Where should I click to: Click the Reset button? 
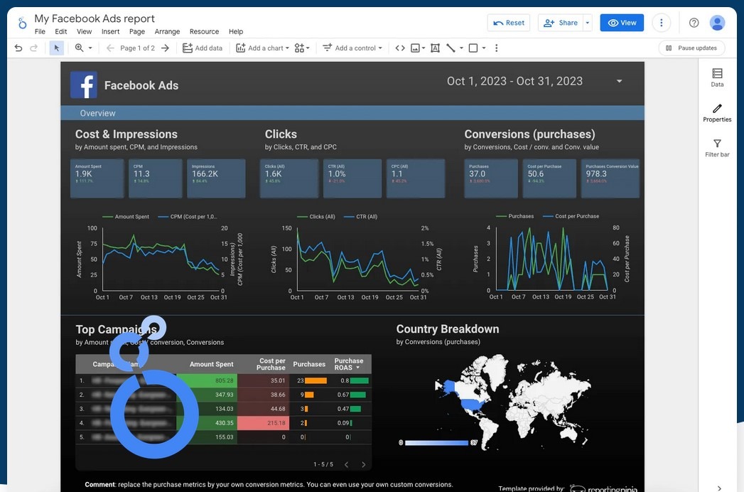coord(509,23)
